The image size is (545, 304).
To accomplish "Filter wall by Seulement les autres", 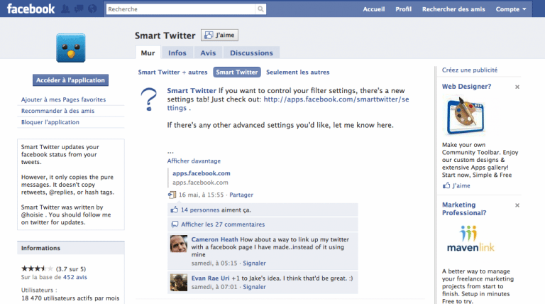I will point(298,72).
